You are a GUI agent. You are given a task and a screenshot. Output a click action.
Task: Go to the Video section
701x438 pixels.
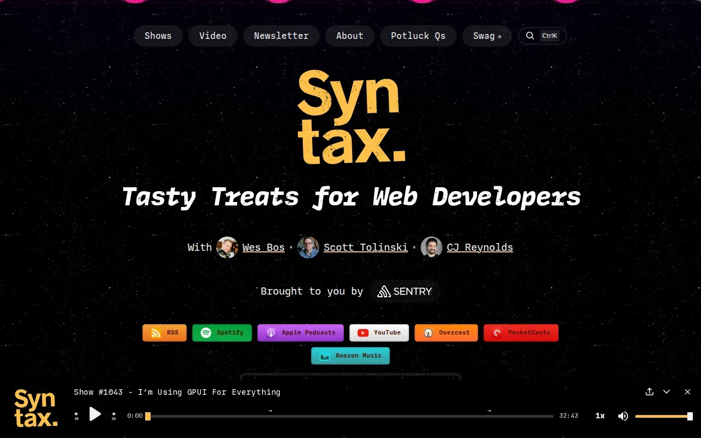coord(212,36)
